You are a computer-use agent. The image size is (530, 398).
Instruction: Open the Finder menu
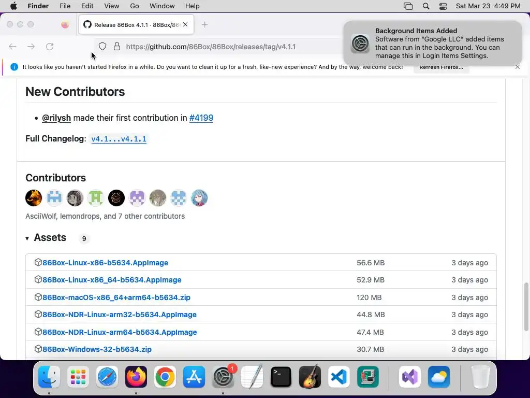38,6
